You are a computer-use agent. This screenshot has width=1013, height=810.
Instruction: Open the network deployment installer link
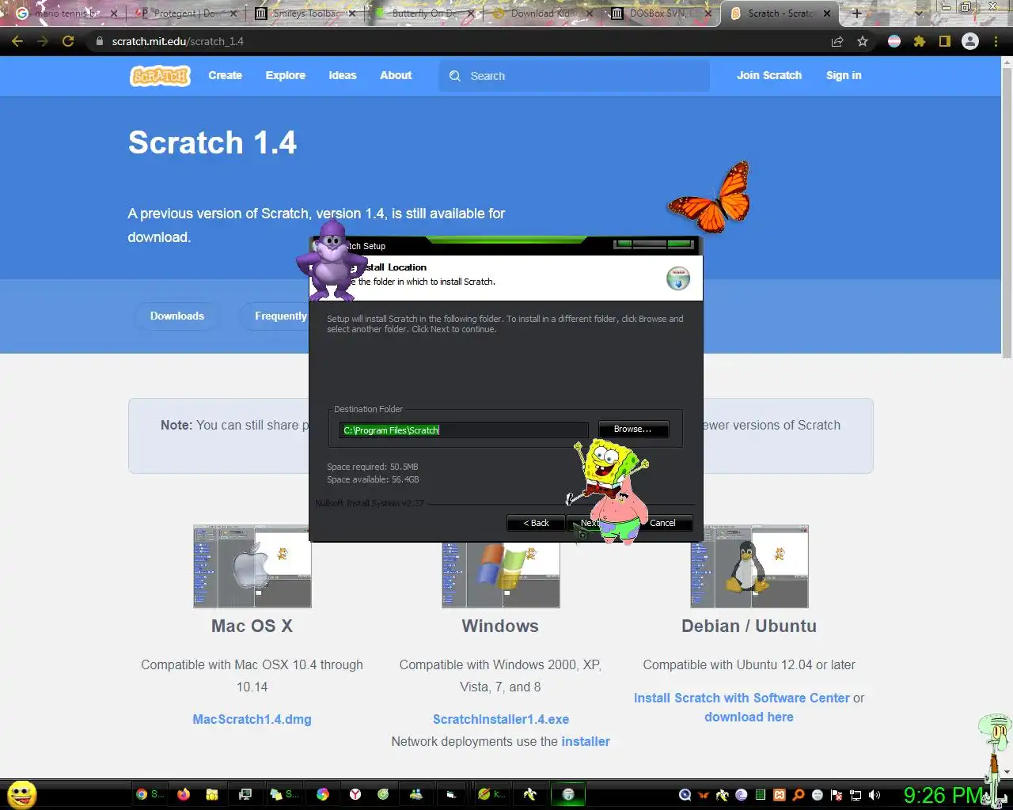[586, 741]
